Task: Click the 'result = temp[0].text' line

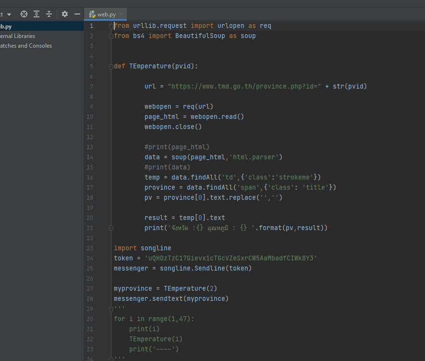Action: [184, 218]
